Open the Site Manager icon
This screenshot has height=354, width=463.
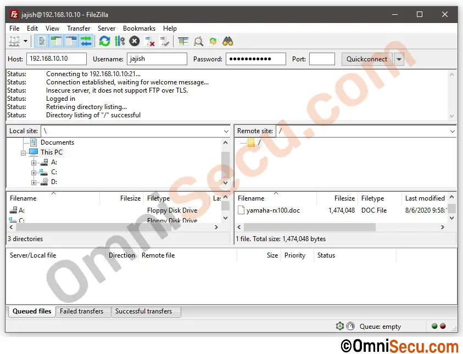(x=14, y=41)
